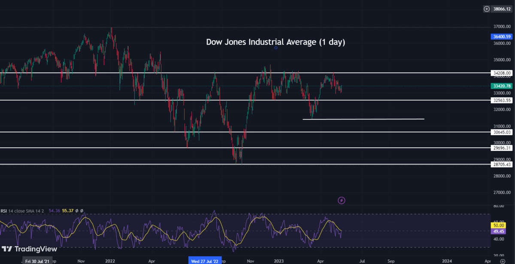Click the yellow SMA value 55.37 in legend

click(x=68, y=211)
